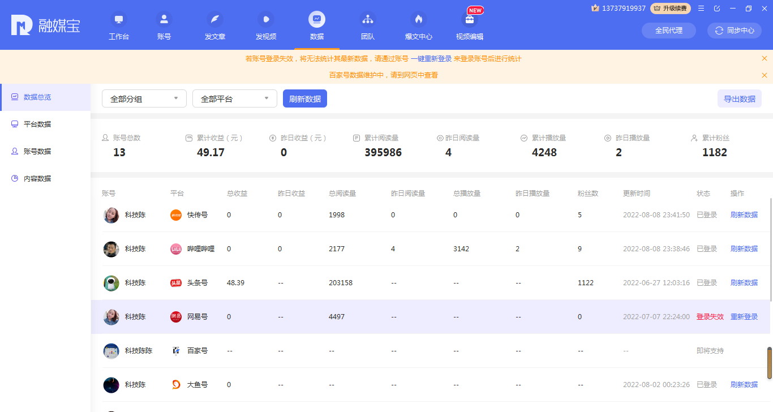Viewport: 773px width, 412px height.
Task: Click the 登录失效 status text
Action: coord(710,317)
